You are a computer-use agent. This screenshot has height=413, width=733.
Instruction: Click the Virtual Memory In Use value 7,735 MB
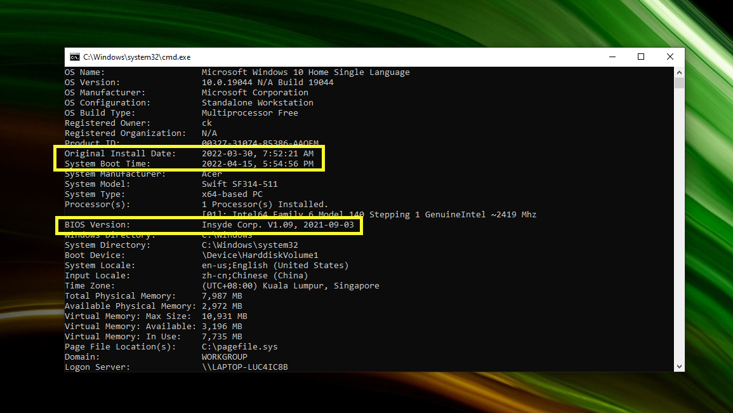(x=221, y=337)
